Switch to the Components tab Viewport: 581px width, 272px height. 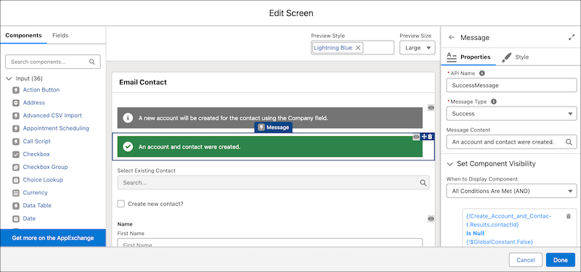[23, 36]
